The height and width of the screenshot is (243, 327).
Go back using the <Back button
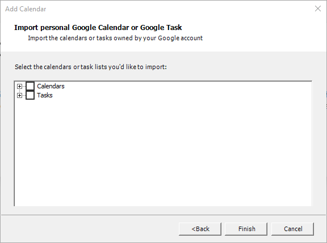coord(200,229)
